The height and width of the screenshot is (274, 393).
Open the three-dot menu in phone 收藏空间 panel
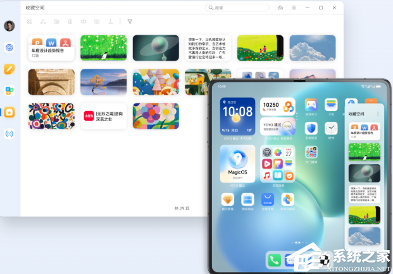[378, 114]
